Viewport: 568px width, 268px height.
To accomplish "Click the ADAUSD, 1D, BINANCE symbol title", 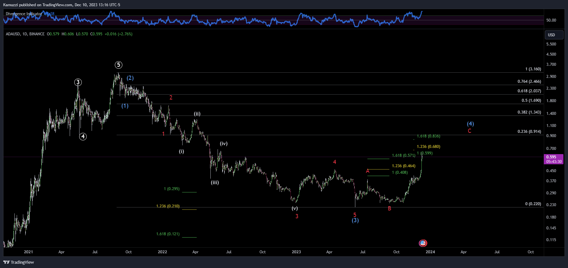I will 25,34.
